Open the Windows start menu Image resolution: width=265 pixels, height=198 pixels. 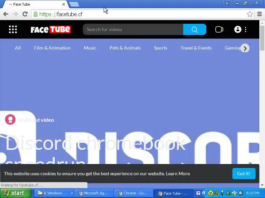point(16,193)
